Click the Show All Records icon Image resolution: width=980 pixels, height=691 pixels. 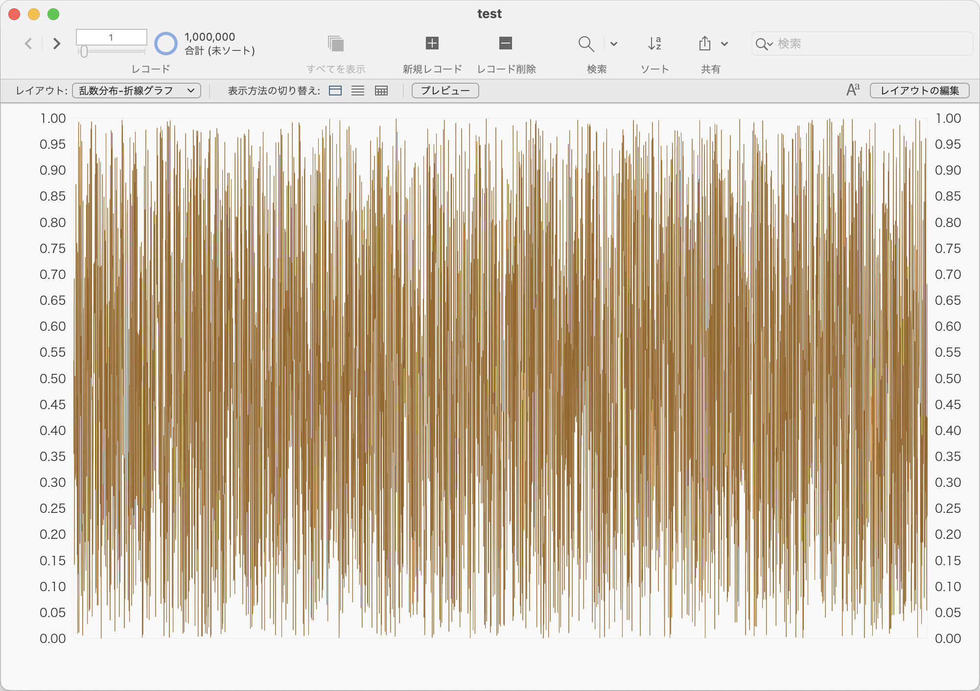(336, 44)
